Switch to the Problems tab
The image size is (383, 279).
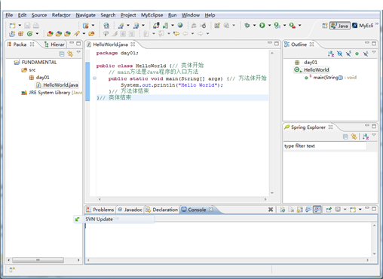tap(100, 210)
